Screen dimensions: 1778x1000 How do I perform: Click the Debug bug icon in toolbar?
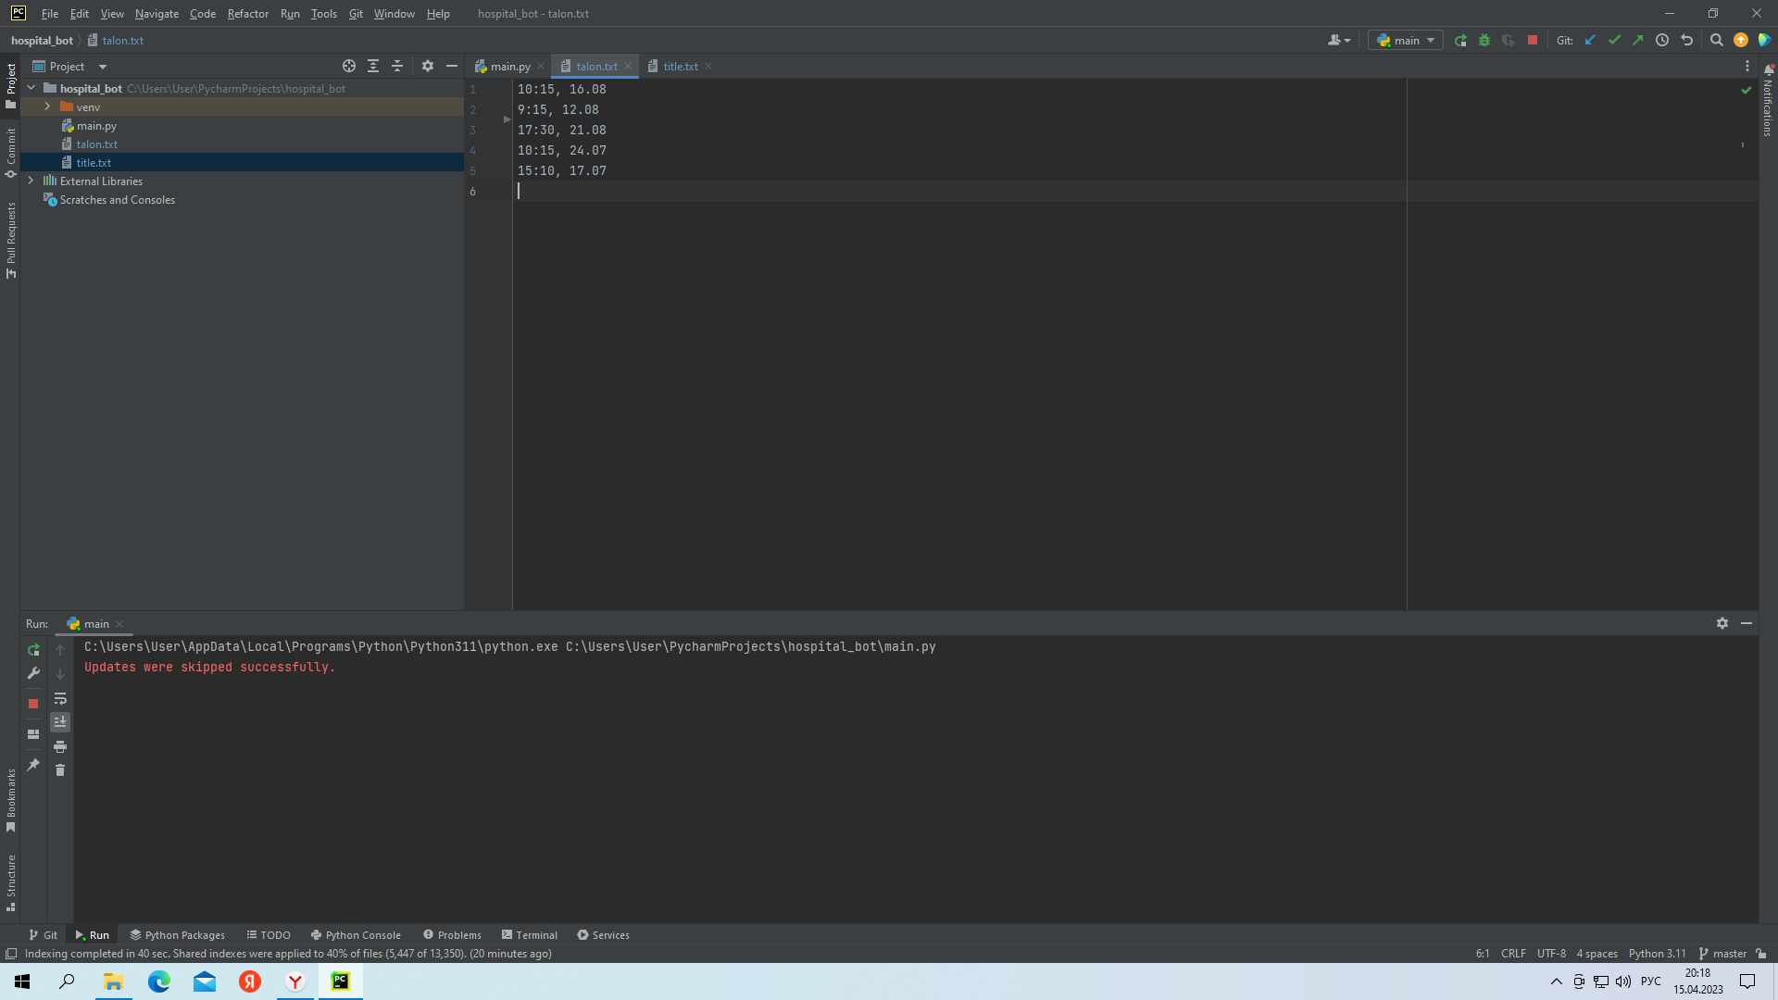(x=1484, y=41)
